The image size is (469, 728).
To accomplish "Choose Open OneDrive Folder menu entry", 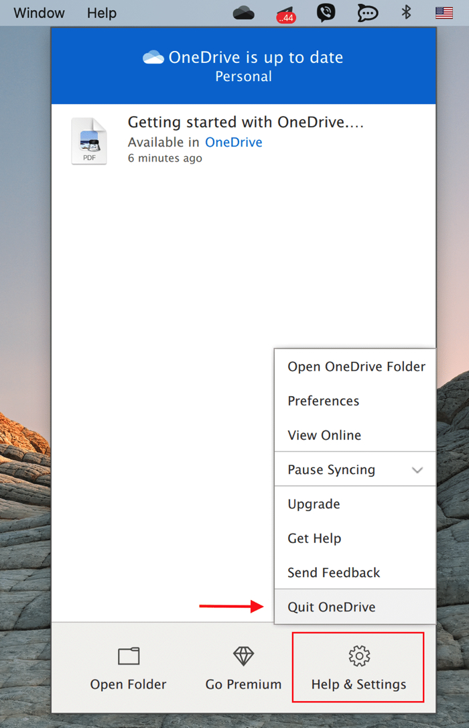I will [x=356, y=367].
